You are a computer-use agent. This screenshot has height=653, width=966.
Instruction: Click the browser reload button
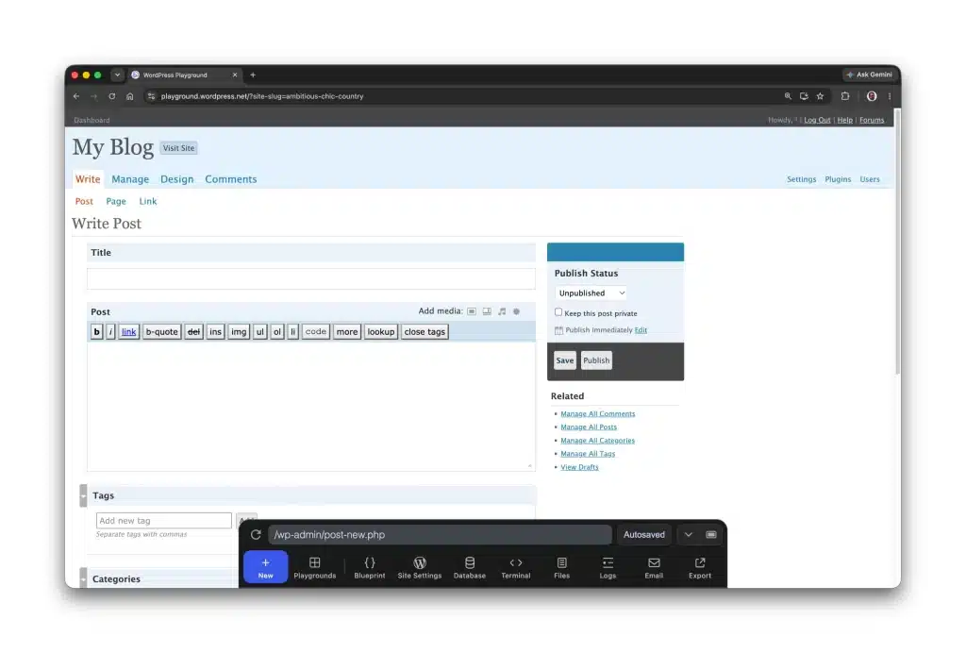coord(111,96)
